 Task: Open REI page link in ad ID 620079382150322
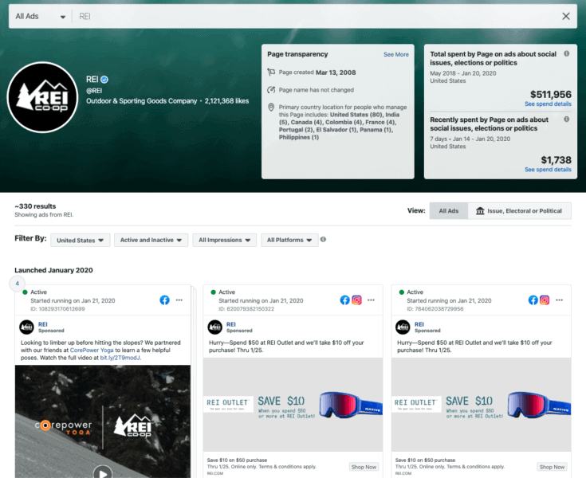point(231,324)
